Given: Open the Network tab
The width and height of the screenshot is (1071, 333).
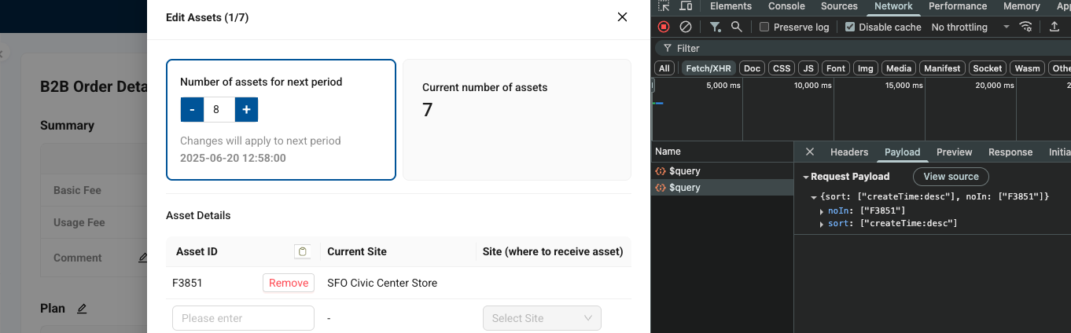Looking at the screenshot, I should [893, 6].
